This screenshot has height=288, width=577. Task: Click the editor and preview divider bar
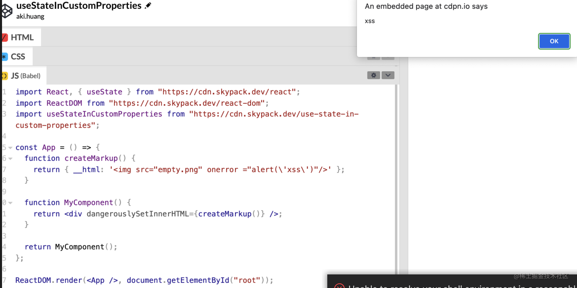tap(403, 170)
